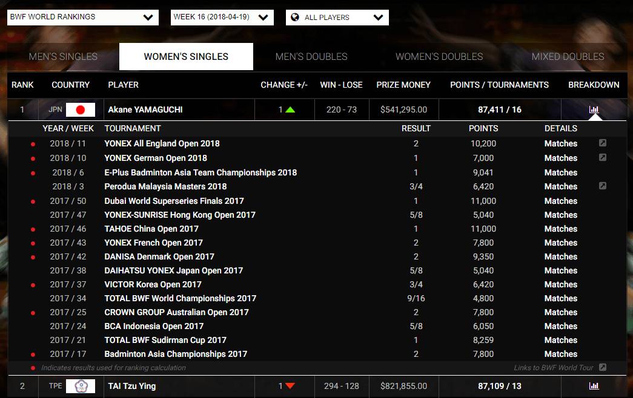633x398 pixels.
Task: Click the Dubai World Superseries Finals 2017 name
Action: 174,201
